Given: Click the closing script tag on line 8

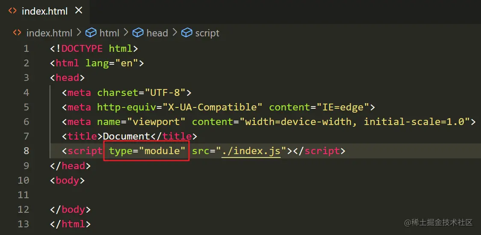Looking at the screenshot, I should (319, 151).
